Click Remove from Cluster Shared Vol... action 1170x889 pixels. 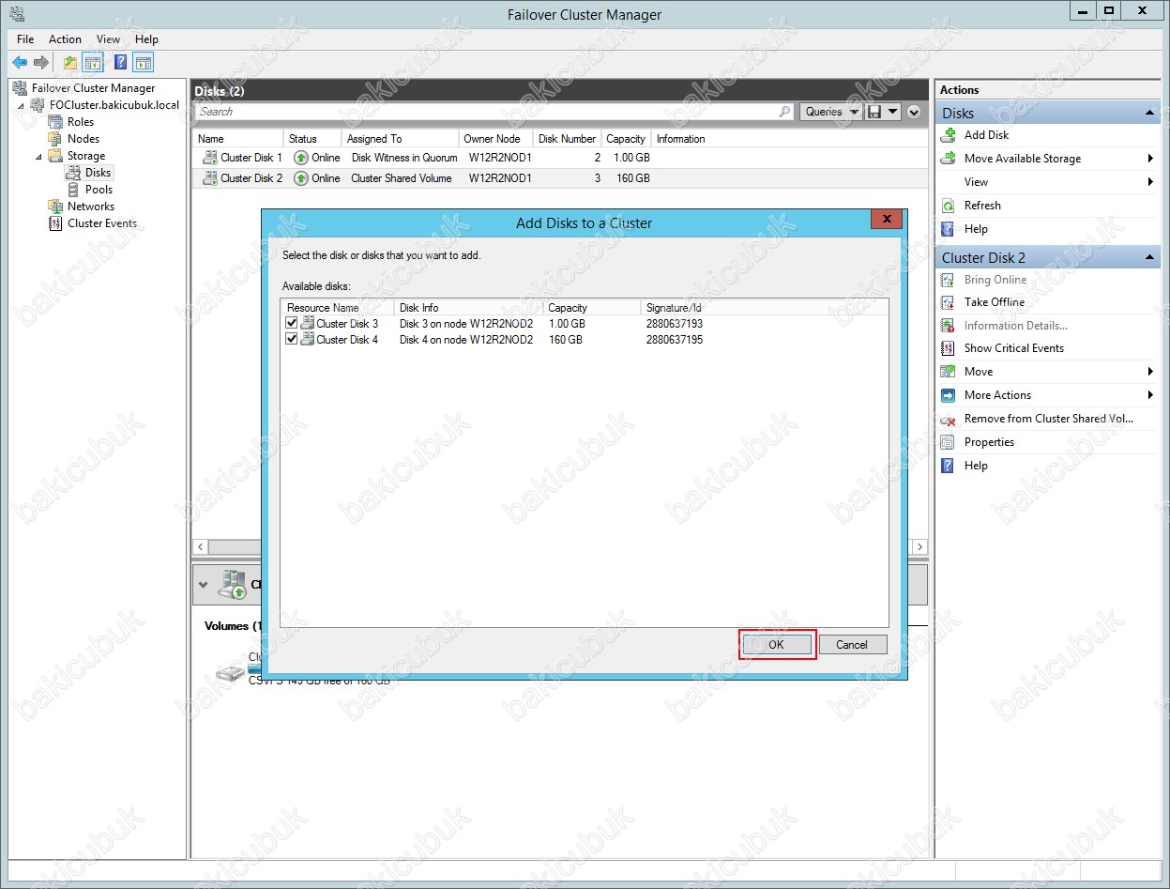(x=1049, y=419)
